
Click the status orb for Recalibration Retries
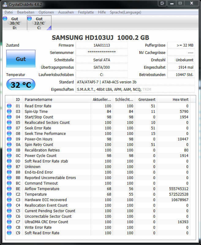click(x=9, y=150)
